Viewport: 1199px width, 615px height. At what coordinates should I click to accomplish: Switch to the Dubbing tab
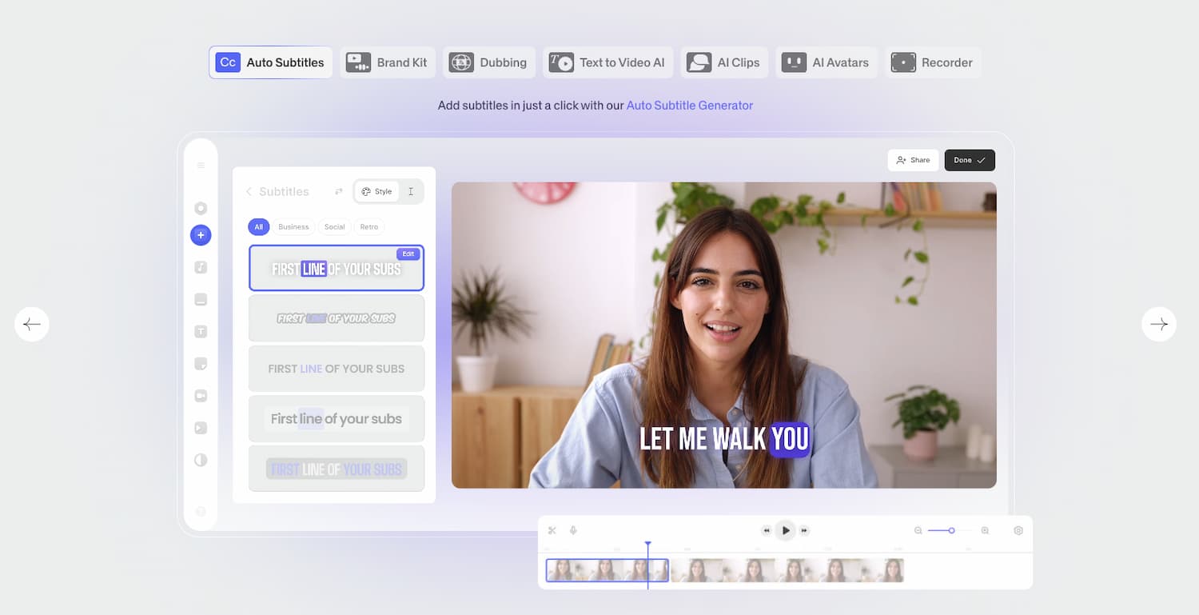point(489,62)
